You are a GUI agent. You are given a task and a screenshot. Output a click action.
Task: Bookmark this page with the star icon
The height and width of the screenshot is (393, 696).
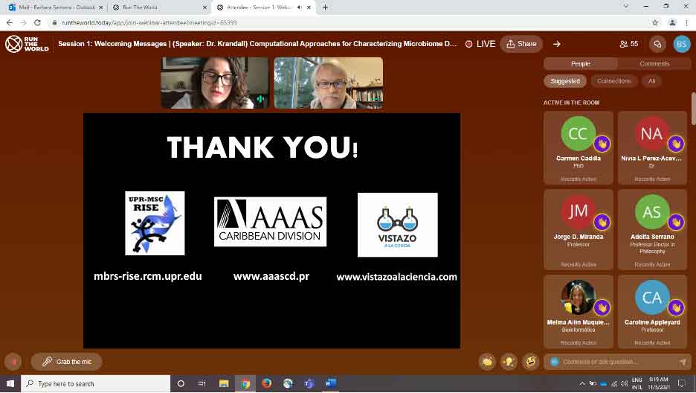[x=655, y=23]
